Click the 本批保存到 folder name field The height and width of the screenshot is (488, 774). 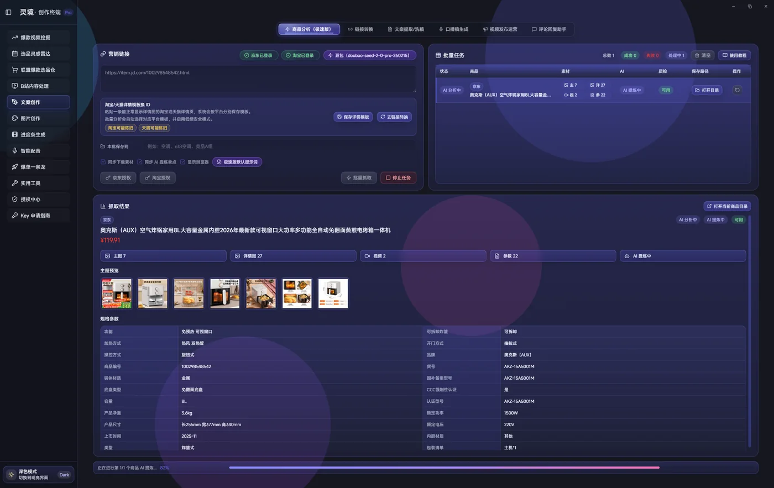(x=280, y=146)
